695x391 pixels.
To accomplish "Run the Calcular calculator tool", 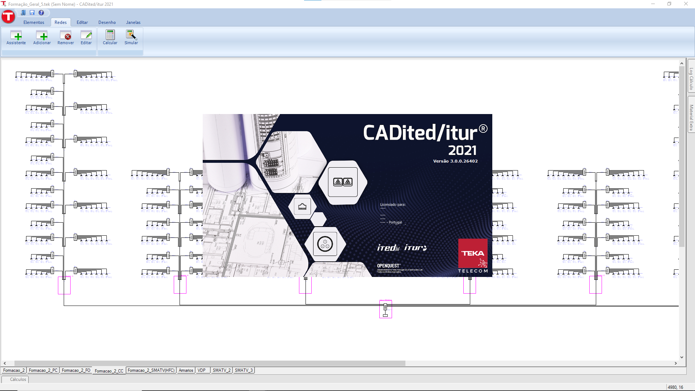I will 110,38.
